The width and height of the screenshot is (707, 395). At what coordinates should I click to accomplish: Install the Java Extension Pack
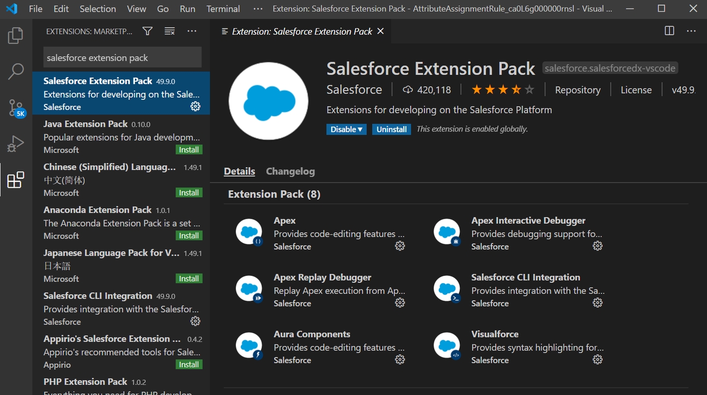pos(188,150)
